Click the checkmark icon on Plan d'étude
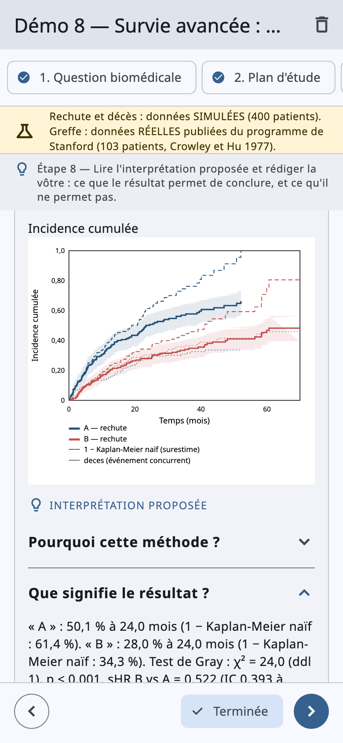 219,77
